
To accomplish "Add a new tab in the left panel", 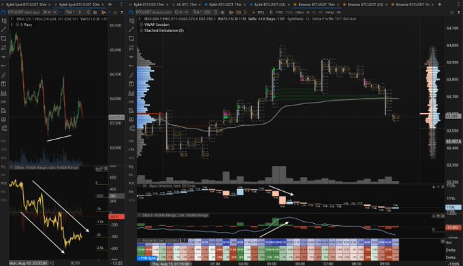I will pos(110,5).
